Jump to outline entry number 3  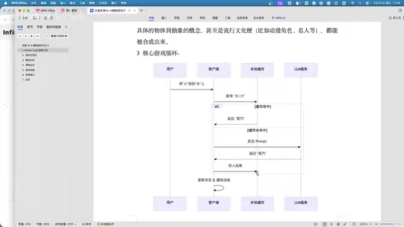(x=28, y=60)
